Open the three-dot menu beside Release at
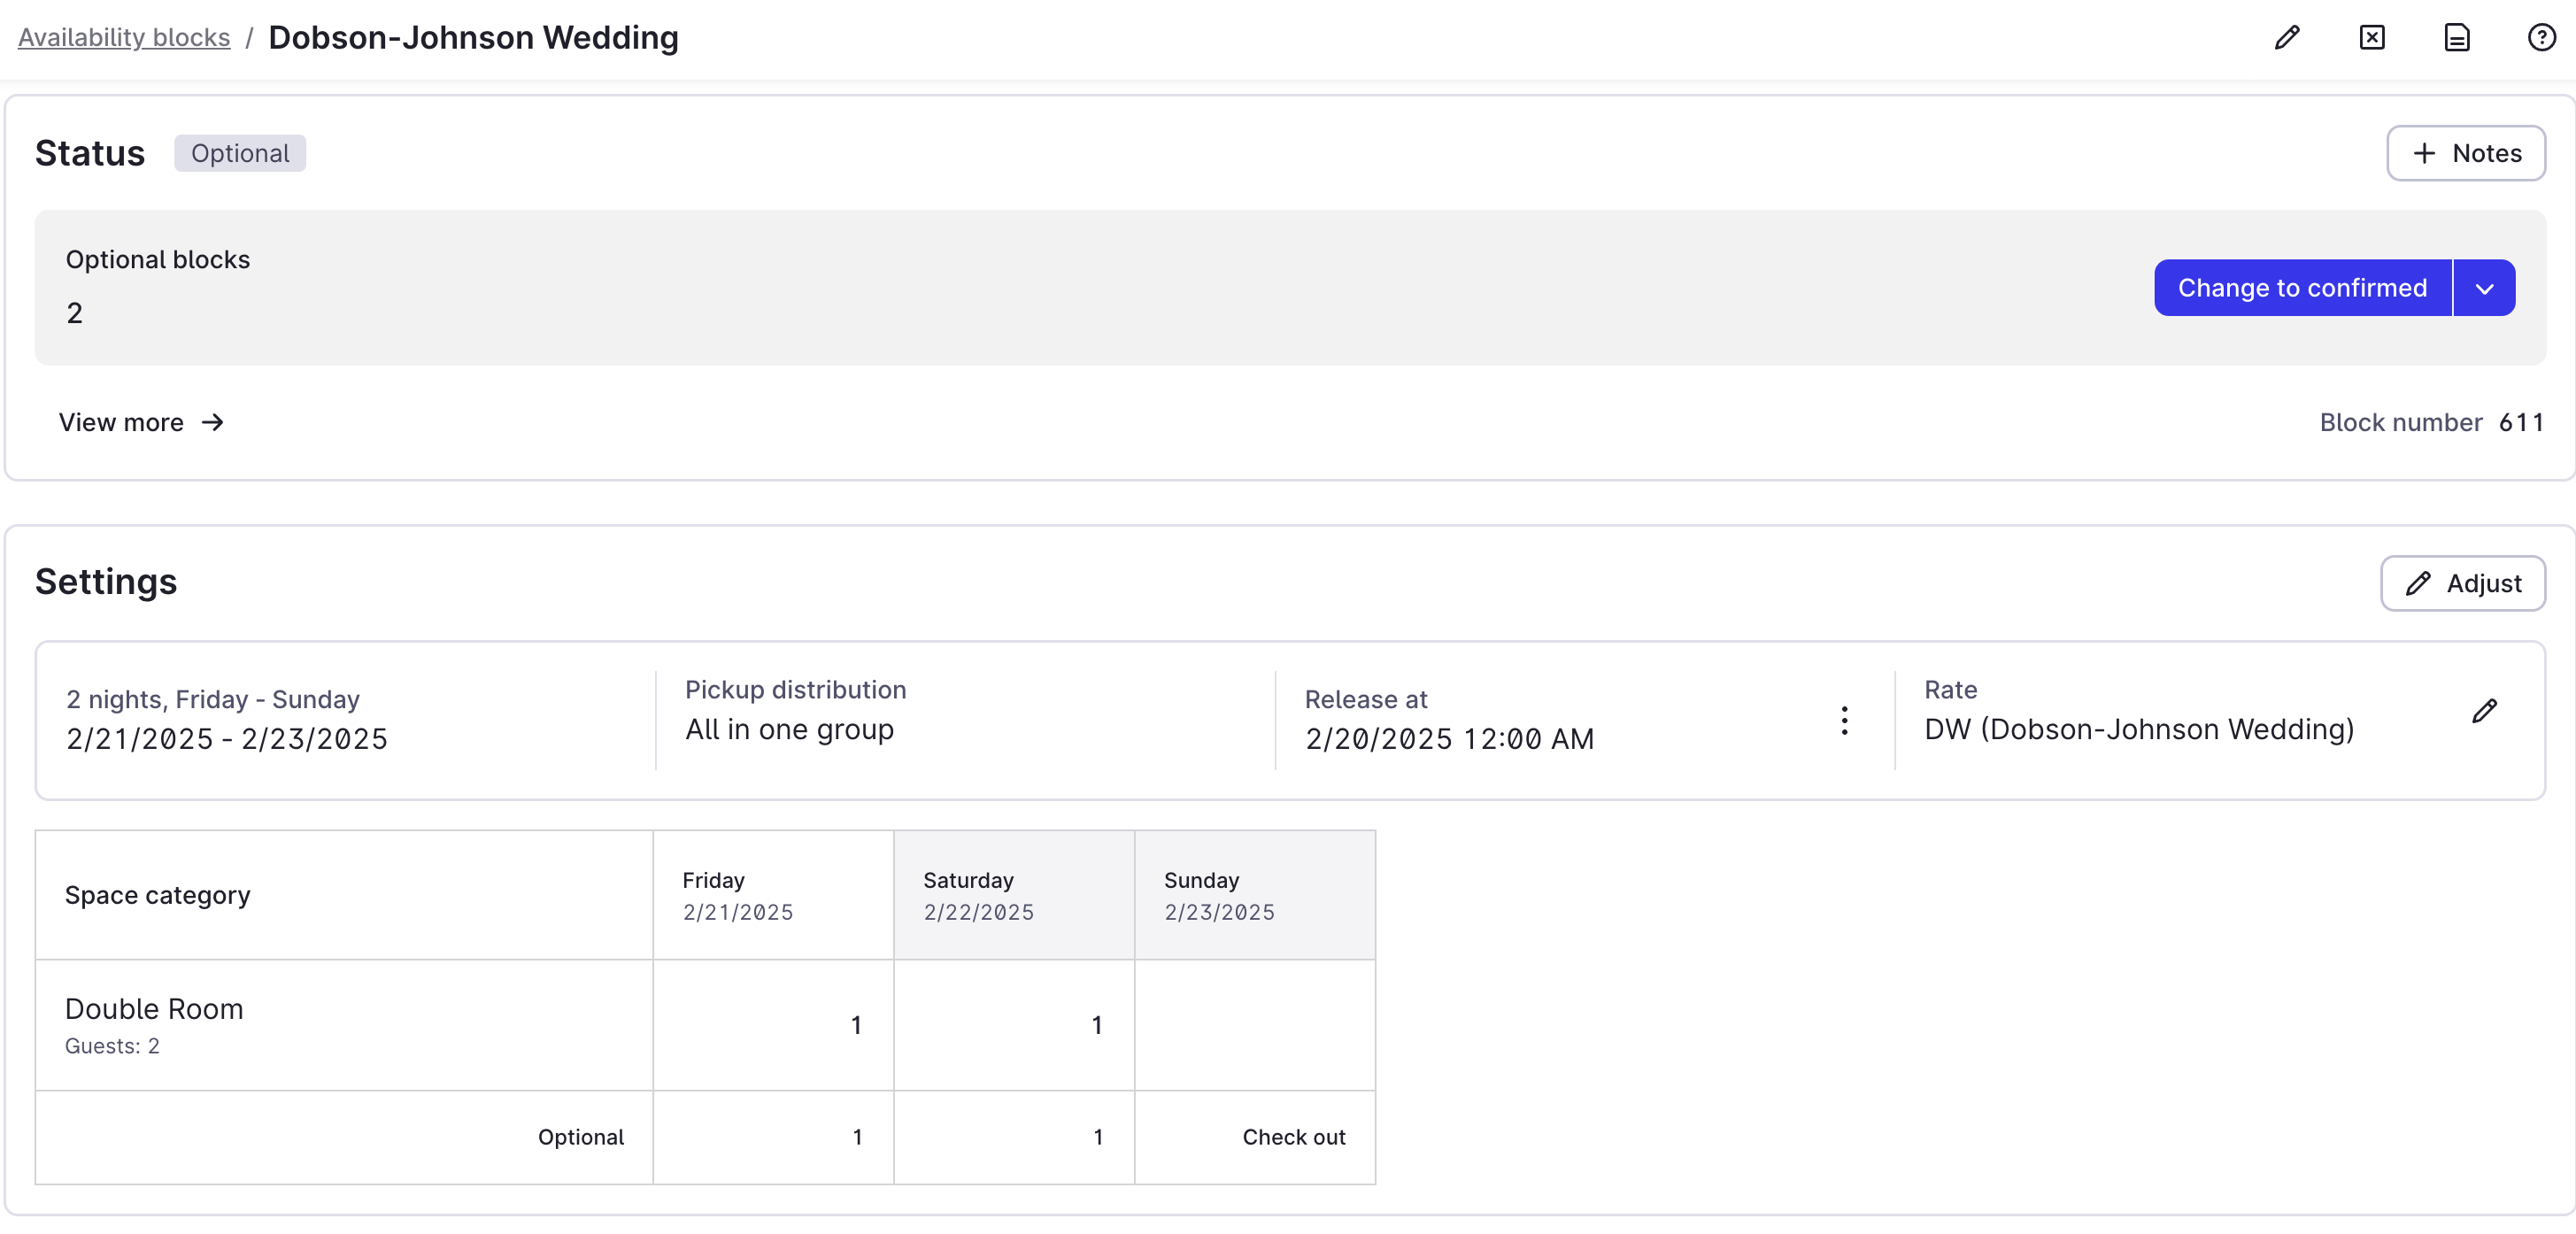Image resolution: width=2576 pixels, height=1234 pixels. tap(1844, 720)
